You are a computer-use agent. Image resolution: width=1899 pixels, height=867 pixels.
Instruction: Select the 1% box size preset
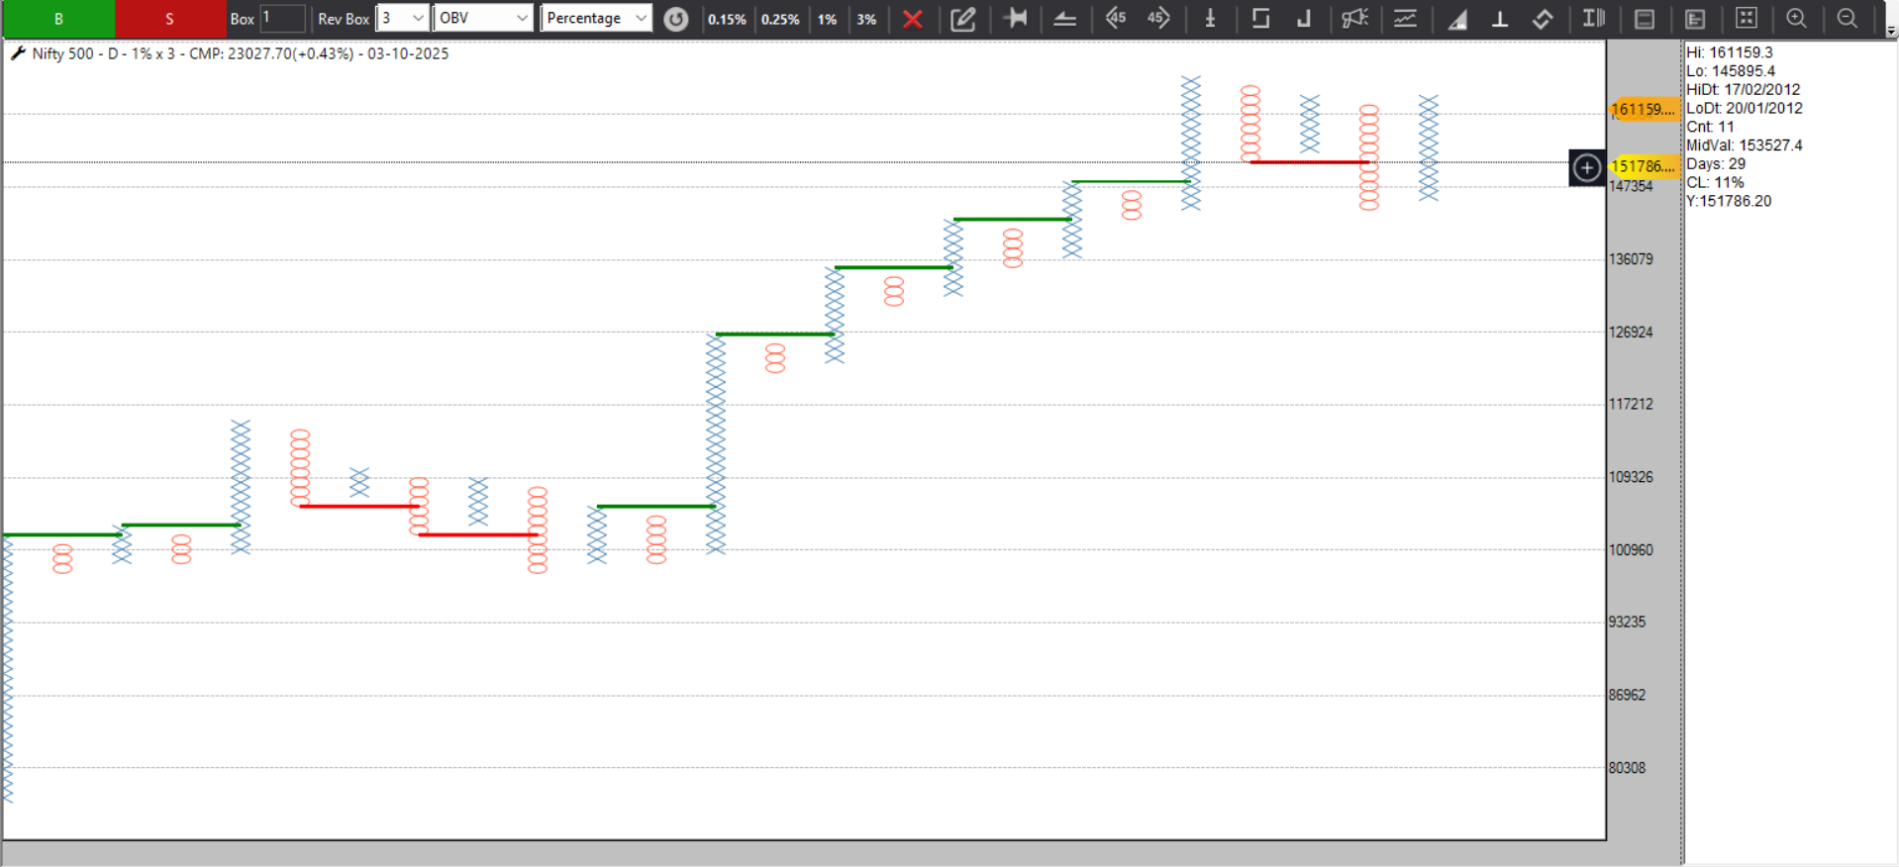tap(827, 19)
